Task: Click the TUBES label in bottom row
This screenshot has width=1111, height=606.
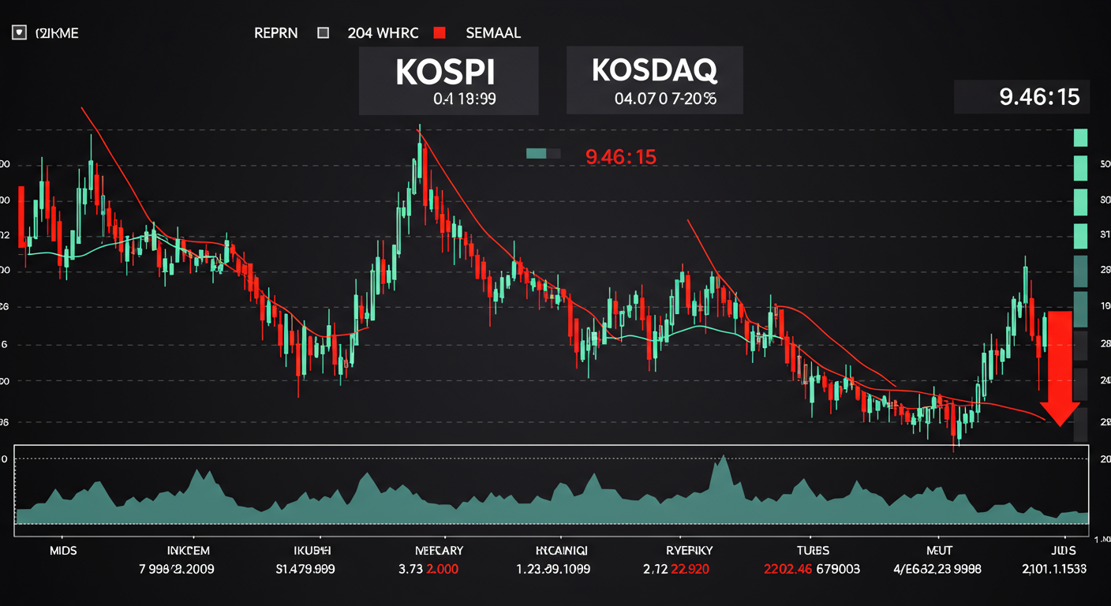Action: point(811,550)
